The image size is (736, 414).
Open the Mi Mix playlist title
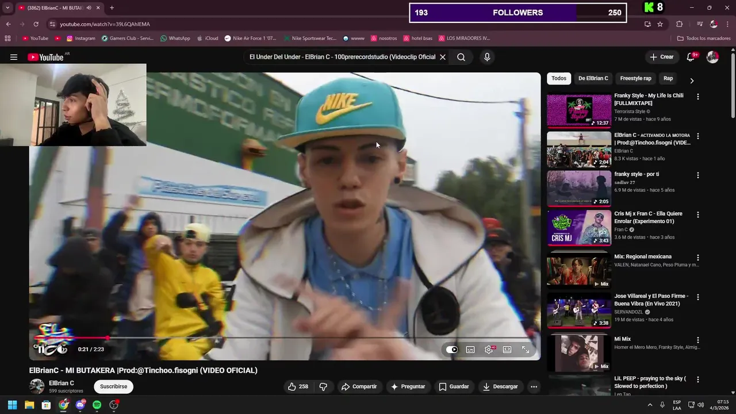(x=622, y=339)
